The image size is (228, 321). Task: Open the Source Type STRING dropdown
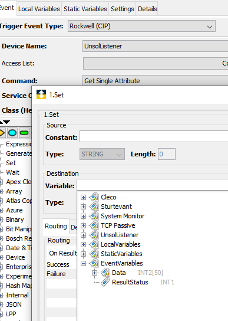[x=102, y=154]
